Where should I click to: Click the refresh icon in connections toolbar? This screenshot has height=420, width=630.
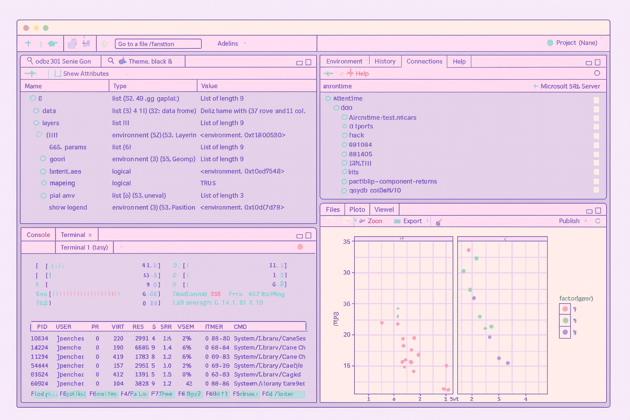(x=597, y=73)
